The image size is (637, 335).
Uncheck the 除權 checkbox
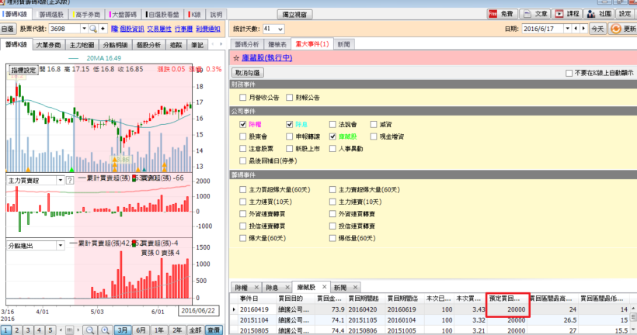coord(243,124)
